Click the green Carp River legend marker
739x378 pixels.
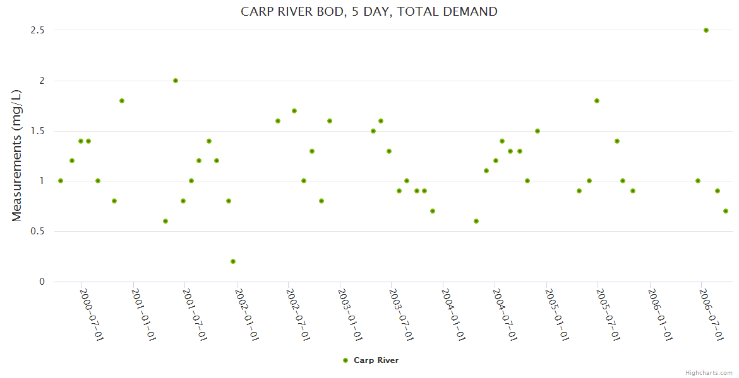coord(345,360)
